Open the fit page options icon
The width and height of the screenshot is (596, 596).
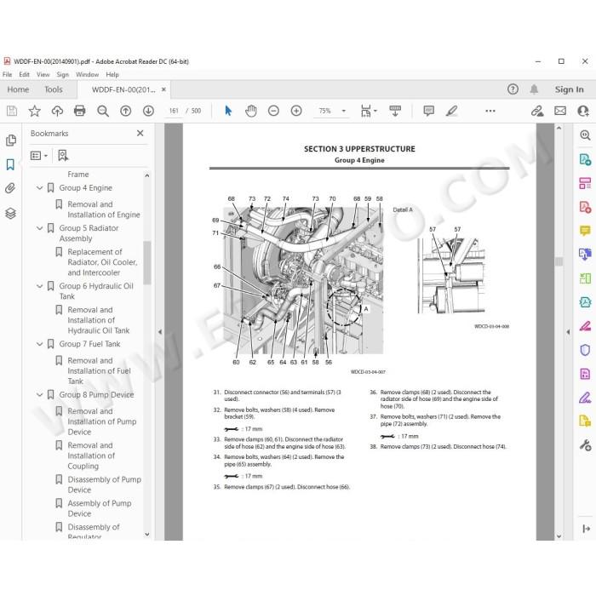369,111
